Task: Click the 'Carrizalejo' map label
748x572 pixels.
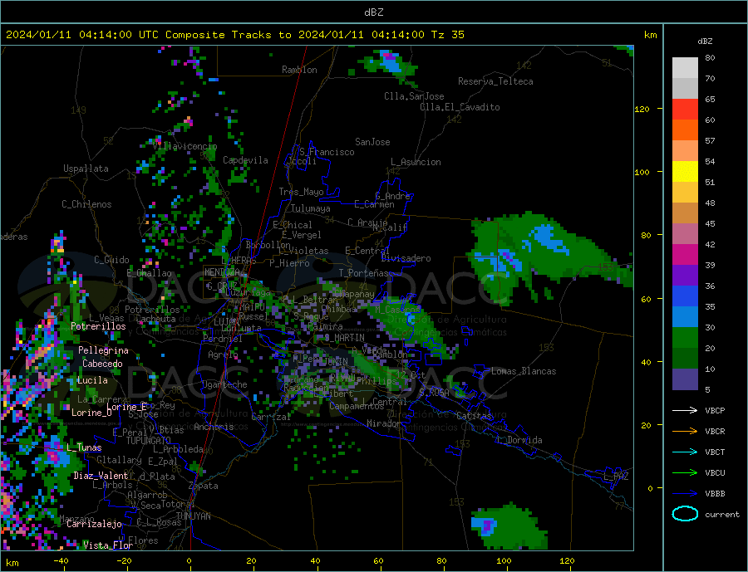Action: (94, 525)
